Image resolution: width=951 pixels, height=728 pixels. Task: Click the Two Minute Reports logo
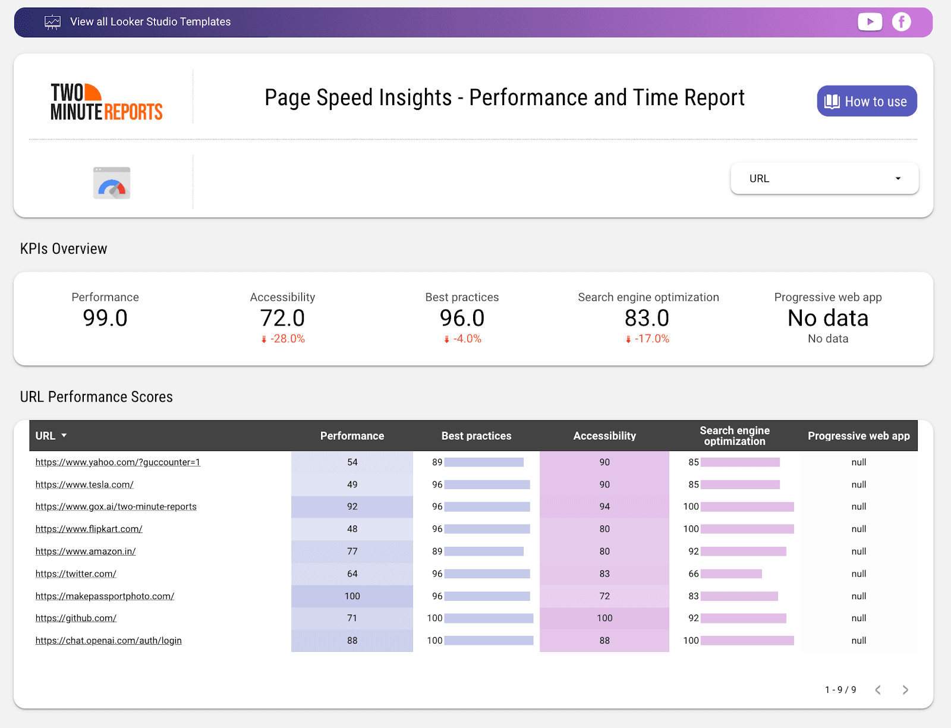[106, 102]
